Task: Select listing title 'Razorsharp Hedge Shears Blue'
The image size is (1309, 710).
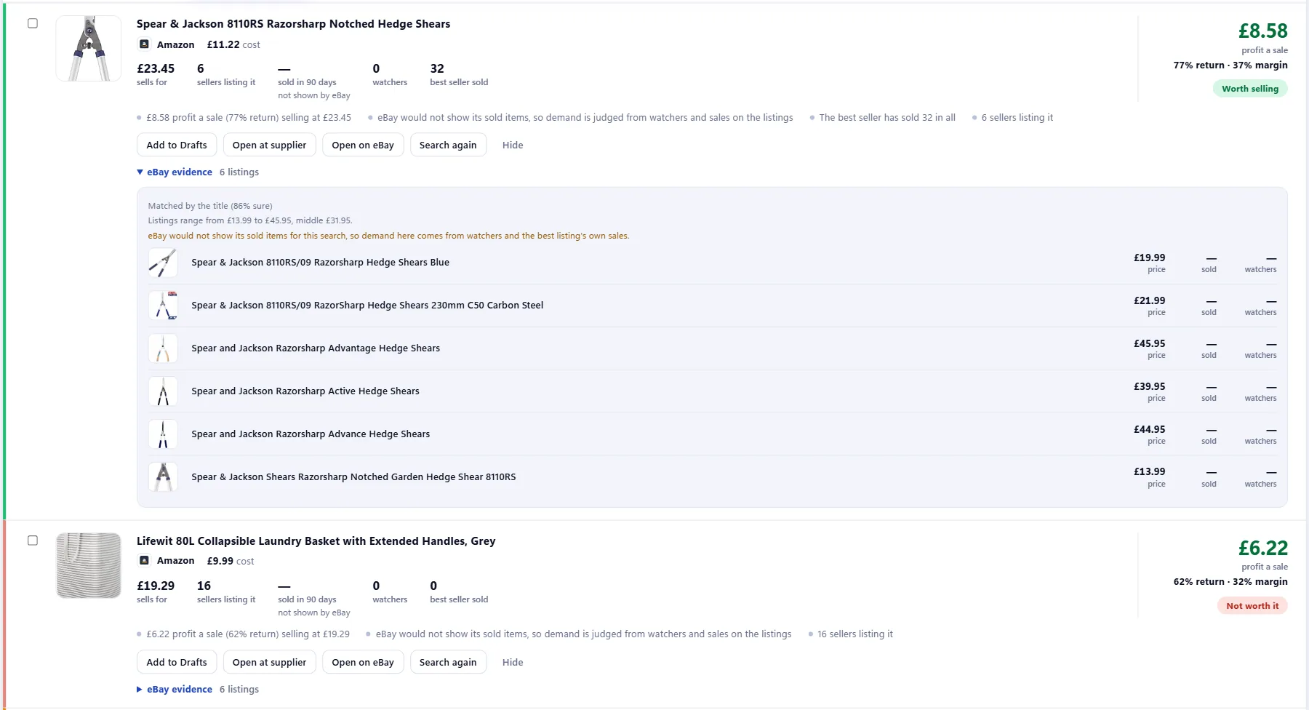Action: [320, 263]
